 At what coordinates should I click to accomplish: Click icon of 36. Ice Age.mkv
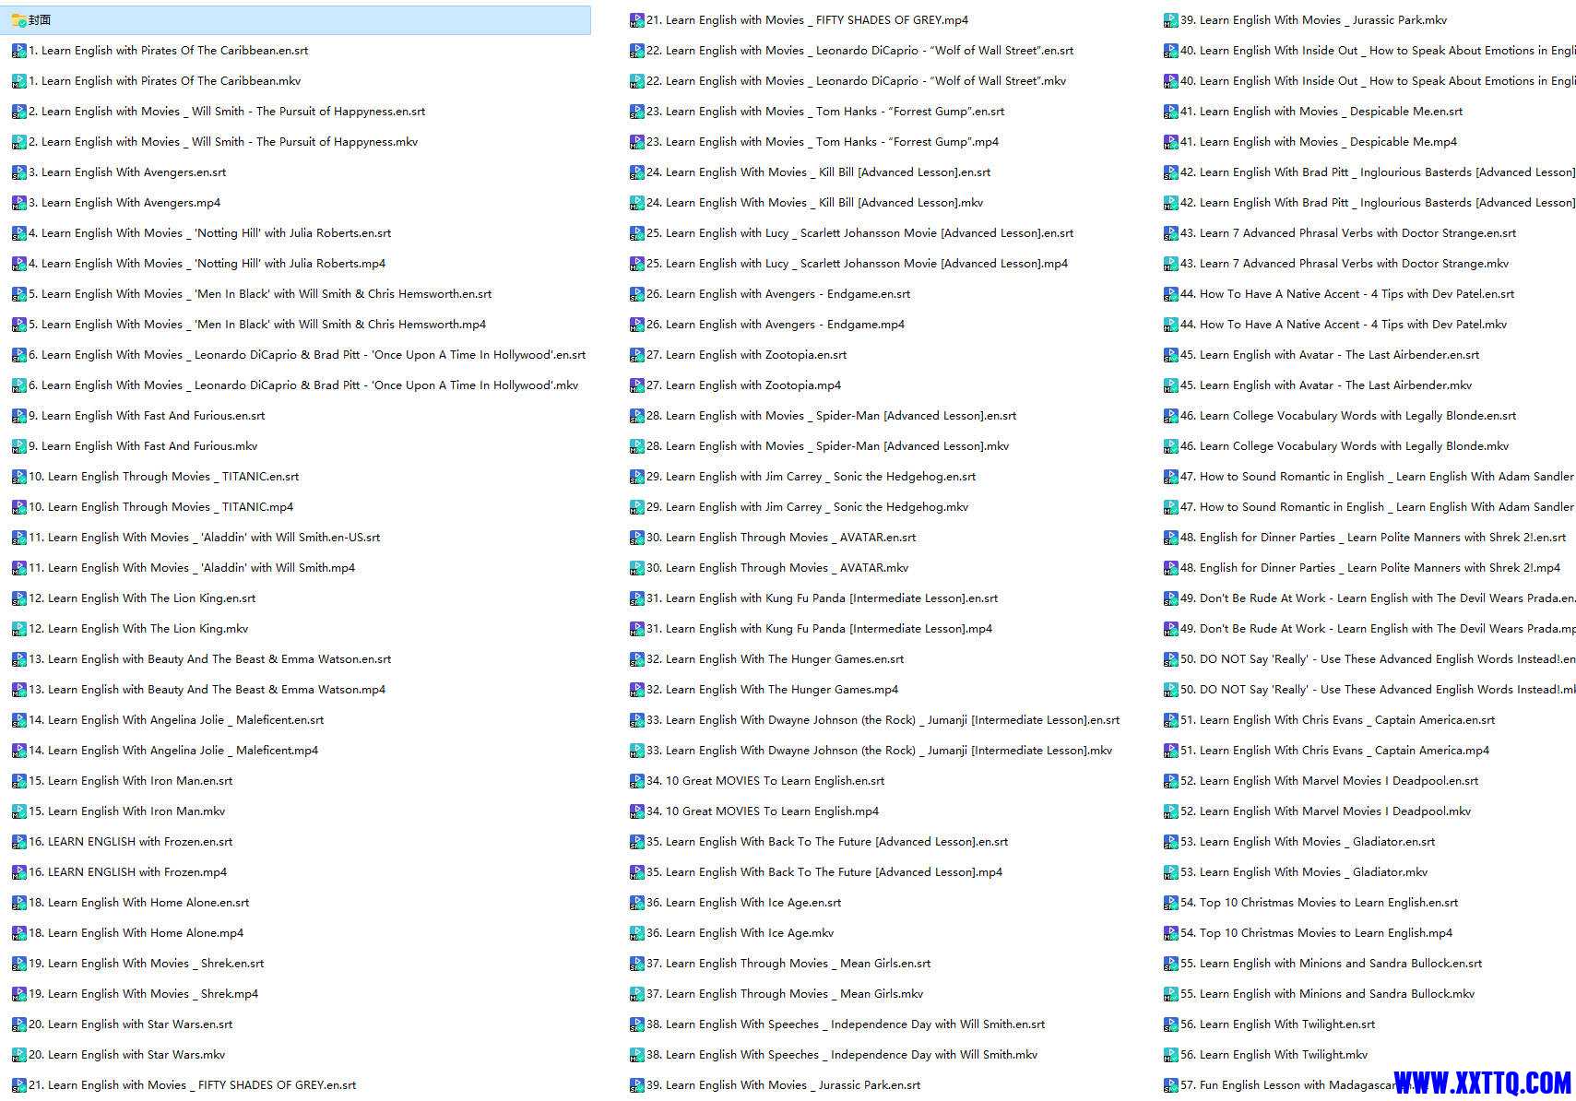coord(636,932)
